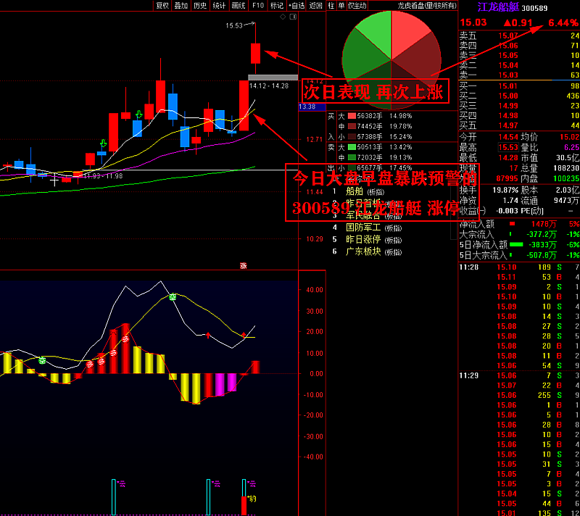The width and height of the screenshot is (580, 516).
Task: Open the 历史 menu item
Action: pos(199,5)
